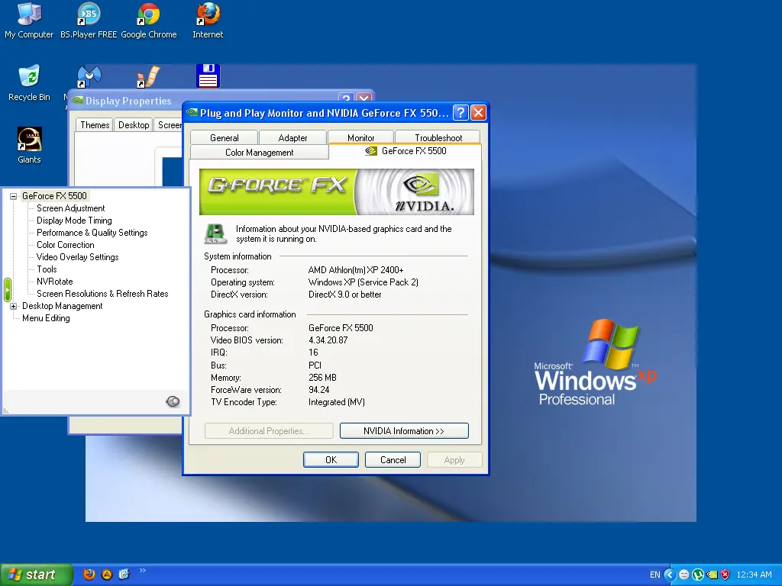Click the NVIDIA Information >> button
782x586 pixels.
point(404,431)
